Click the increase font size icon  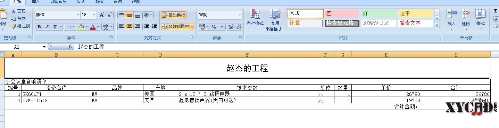(x=102, y=15)
